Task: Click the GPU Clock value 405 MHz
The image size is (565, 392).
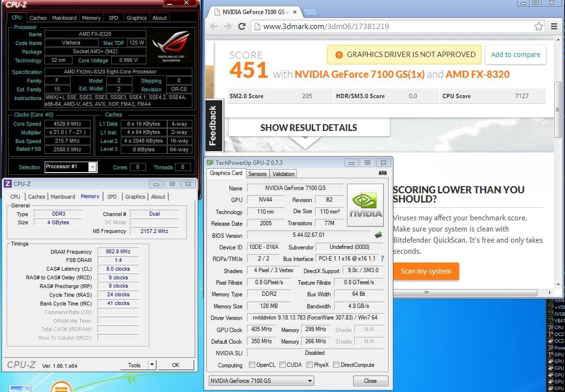Action: [x=261, y=329]
